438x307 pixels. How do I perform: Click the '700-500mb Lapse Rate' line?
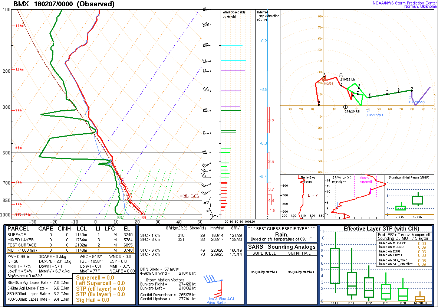click(38, 299)
